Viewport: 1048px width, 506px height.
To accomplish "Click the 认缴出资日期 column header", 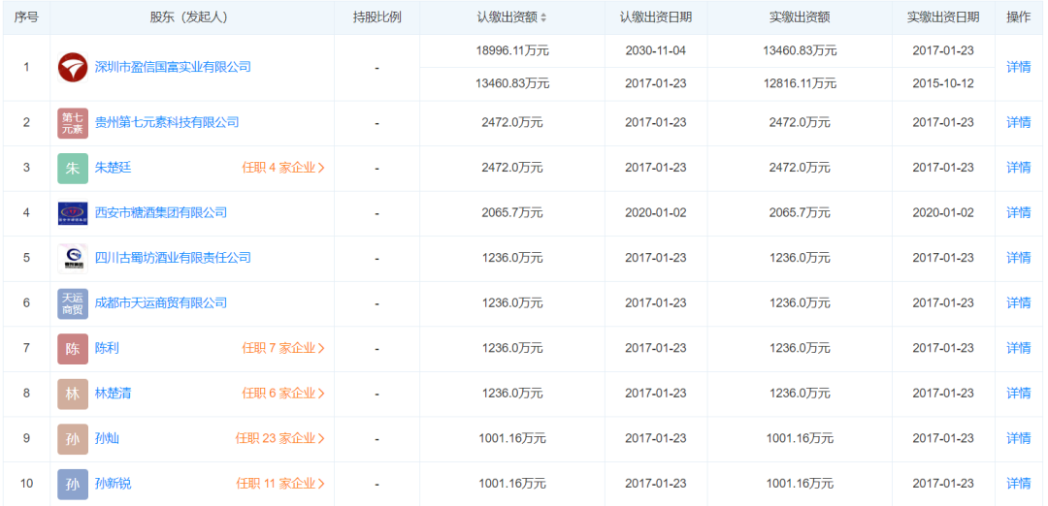I will point(655,18).
